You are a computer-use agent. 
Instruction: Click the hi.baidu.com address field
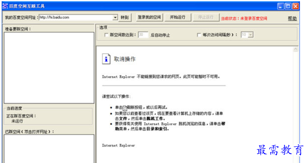(x=76, y=17)
